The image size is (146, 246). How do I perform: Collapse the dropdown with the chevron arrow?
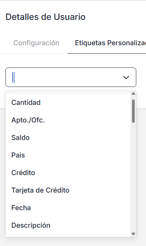tap(126, 77)
